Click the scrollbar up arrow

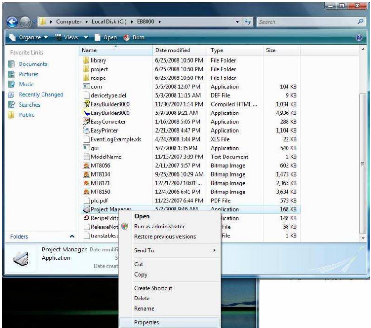(363, 49)
